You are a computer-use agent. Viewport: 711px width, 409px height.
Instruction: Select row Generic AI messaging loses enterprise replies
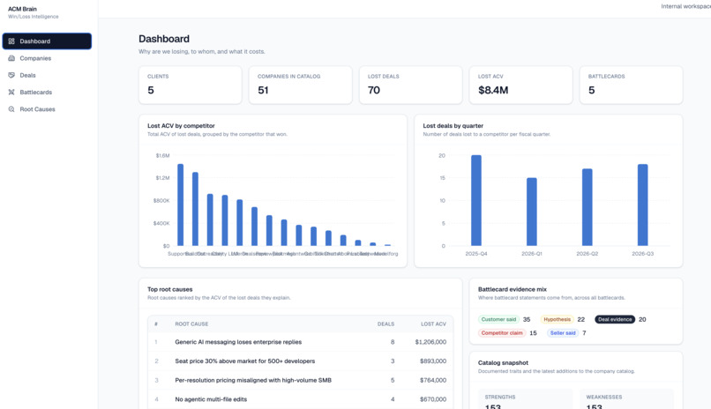pos(300,342)
